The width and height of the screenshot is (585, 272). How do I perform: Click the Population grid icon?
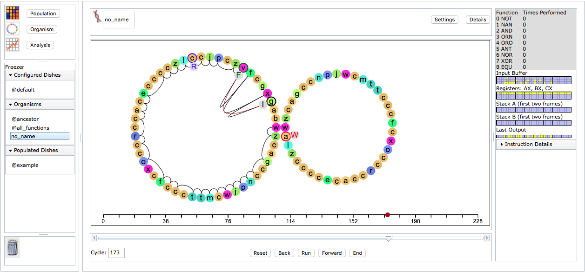(13, 13)
